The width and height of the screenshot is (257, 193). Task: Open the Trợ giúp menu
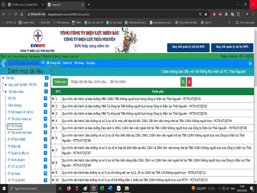click(90, 63)
